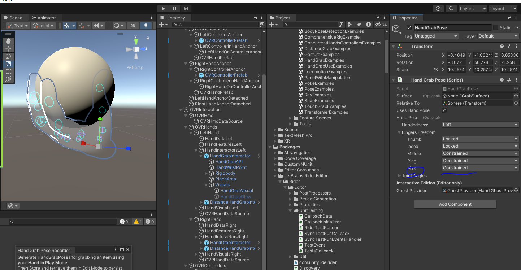521x270 pixels.
Task: Select the Project tab
Action: 279,18
